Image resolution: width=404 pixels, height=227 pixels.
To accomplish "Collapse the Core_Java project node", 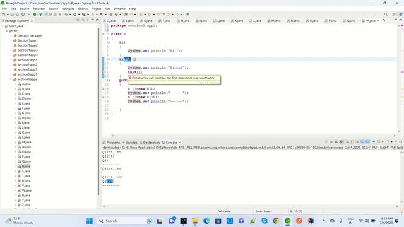I will (3, 26).
